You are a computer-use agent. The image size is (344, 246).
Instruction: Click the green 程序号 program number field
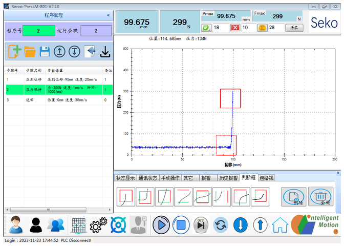pyautogui.click(x=39, y=31)
